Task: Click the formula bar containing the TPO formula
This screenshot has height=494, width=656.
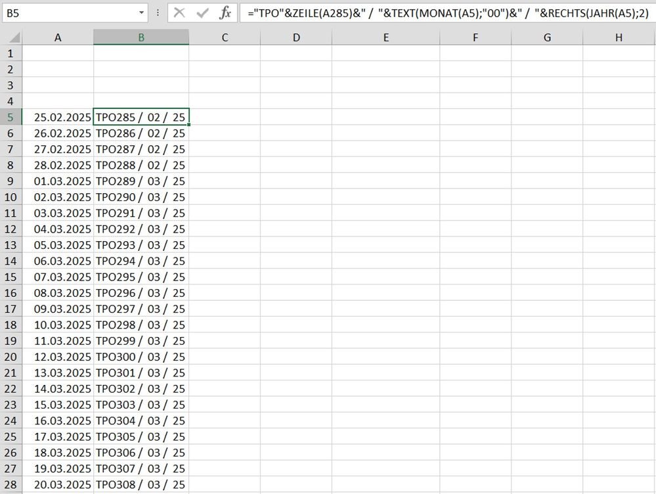Action: (447, 13)
